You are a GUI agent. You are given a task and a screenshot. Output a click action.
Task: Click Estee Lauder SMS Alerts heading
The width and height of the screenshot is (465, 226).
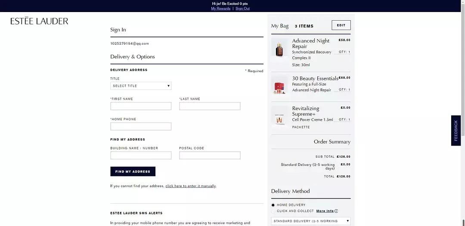click(x=136, y=213)
